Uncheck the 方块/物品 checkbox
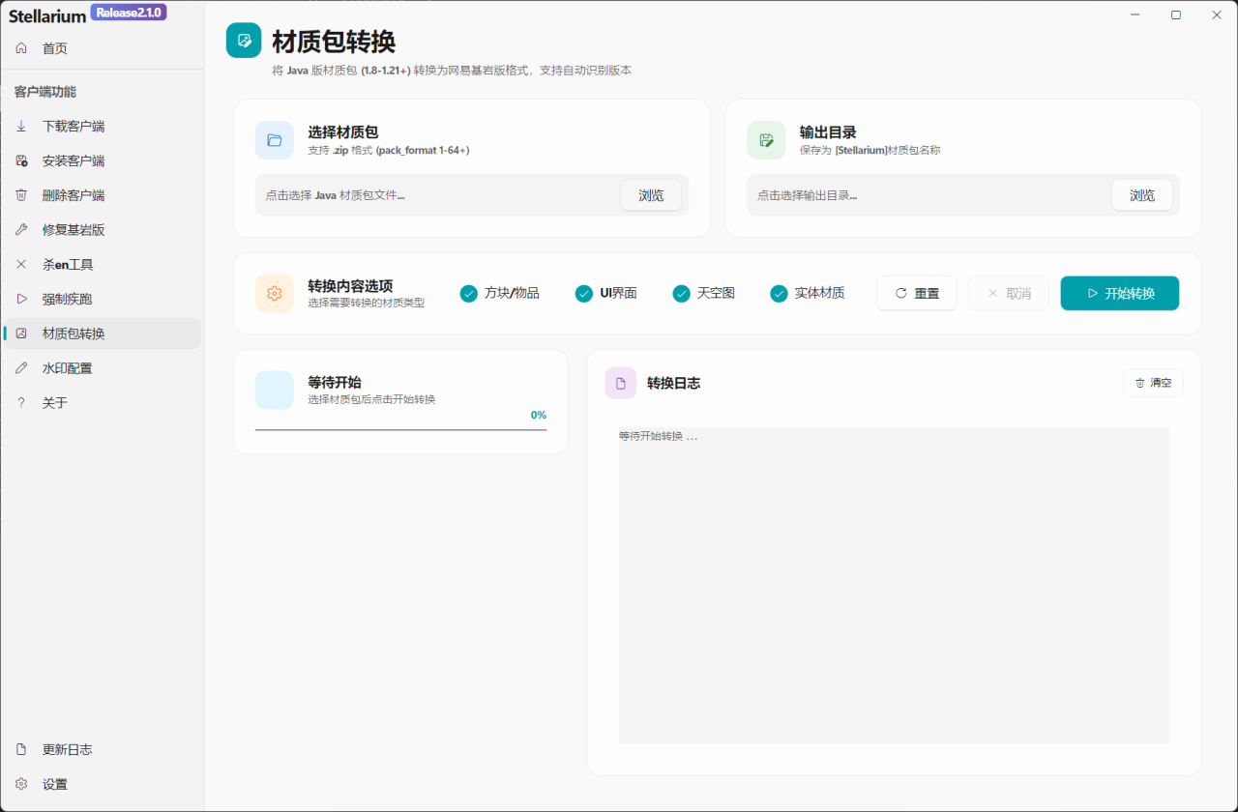The image size is (1238, 812). point(469,293)
